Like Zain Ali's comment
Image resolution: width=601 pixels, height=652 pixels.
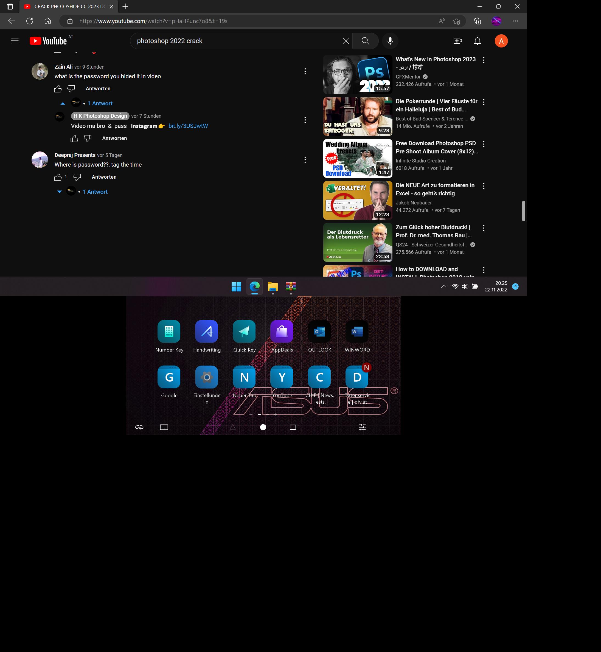pos(58,89)
